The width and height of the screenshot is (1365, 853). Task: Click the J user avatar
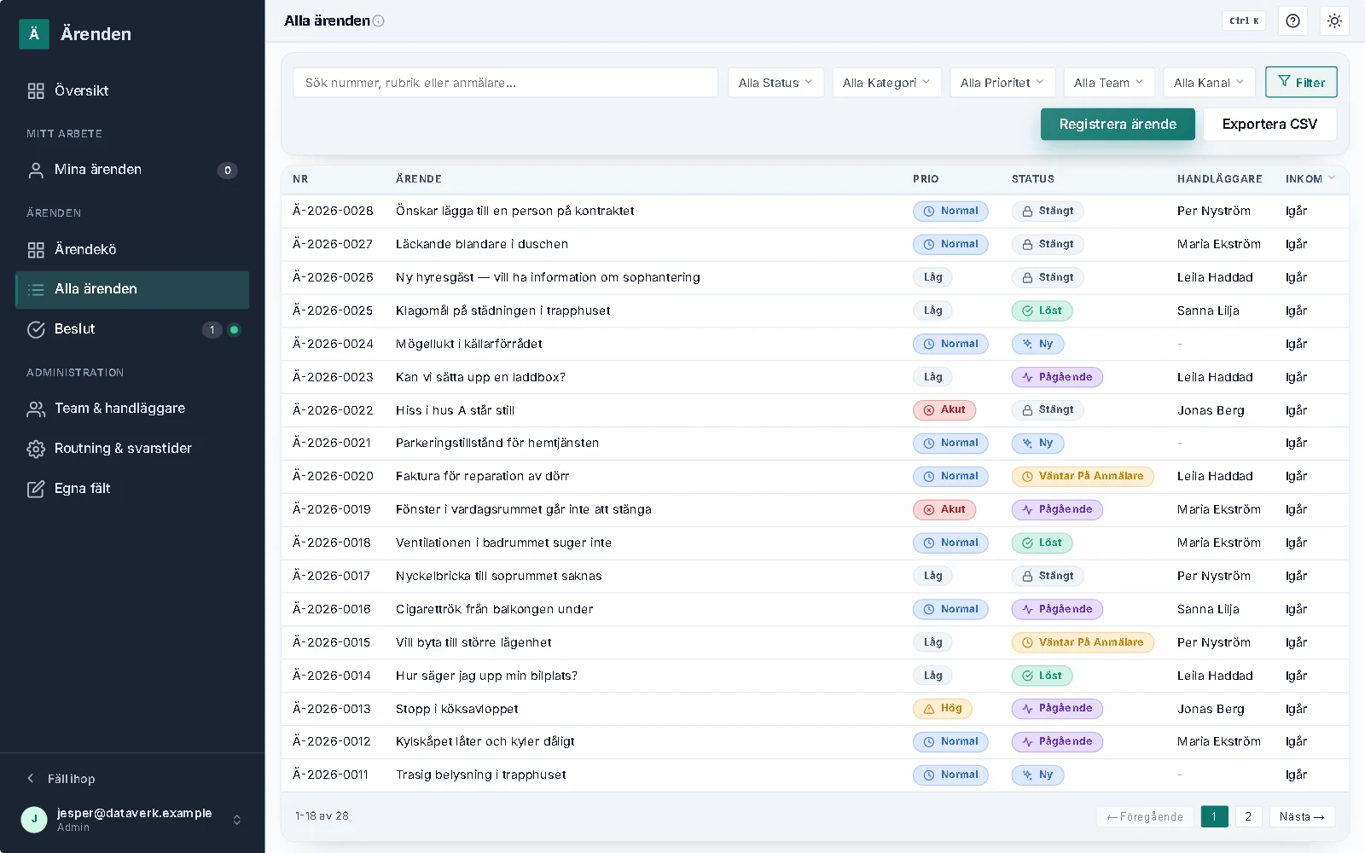click(34, 820)
